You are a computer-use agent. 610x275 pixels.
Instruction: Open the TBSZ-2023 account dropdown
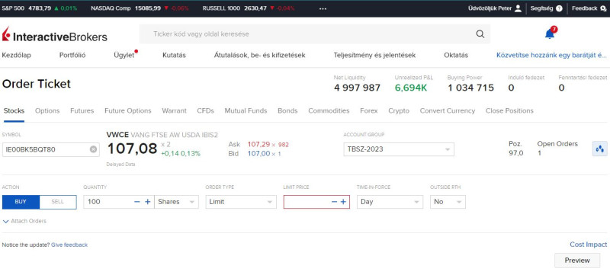(399, 149)
